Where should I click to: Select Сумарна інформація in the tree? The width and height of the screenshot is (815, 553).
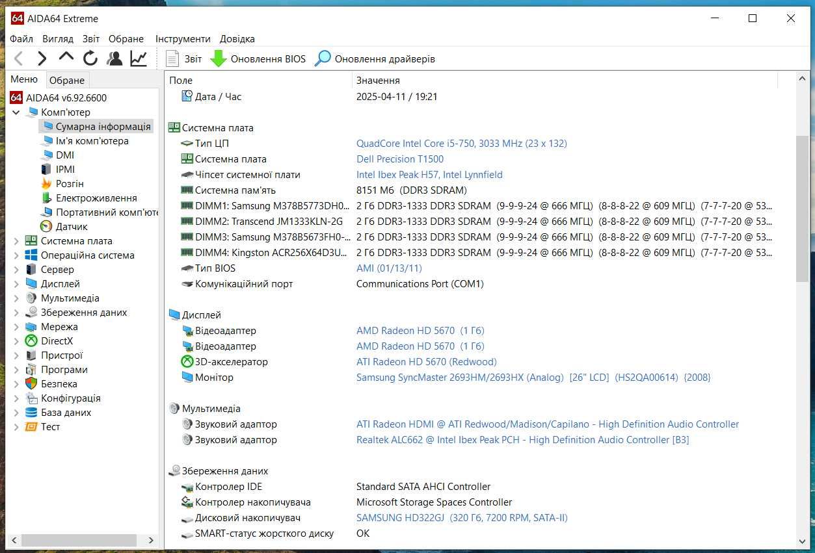(103, 126)
